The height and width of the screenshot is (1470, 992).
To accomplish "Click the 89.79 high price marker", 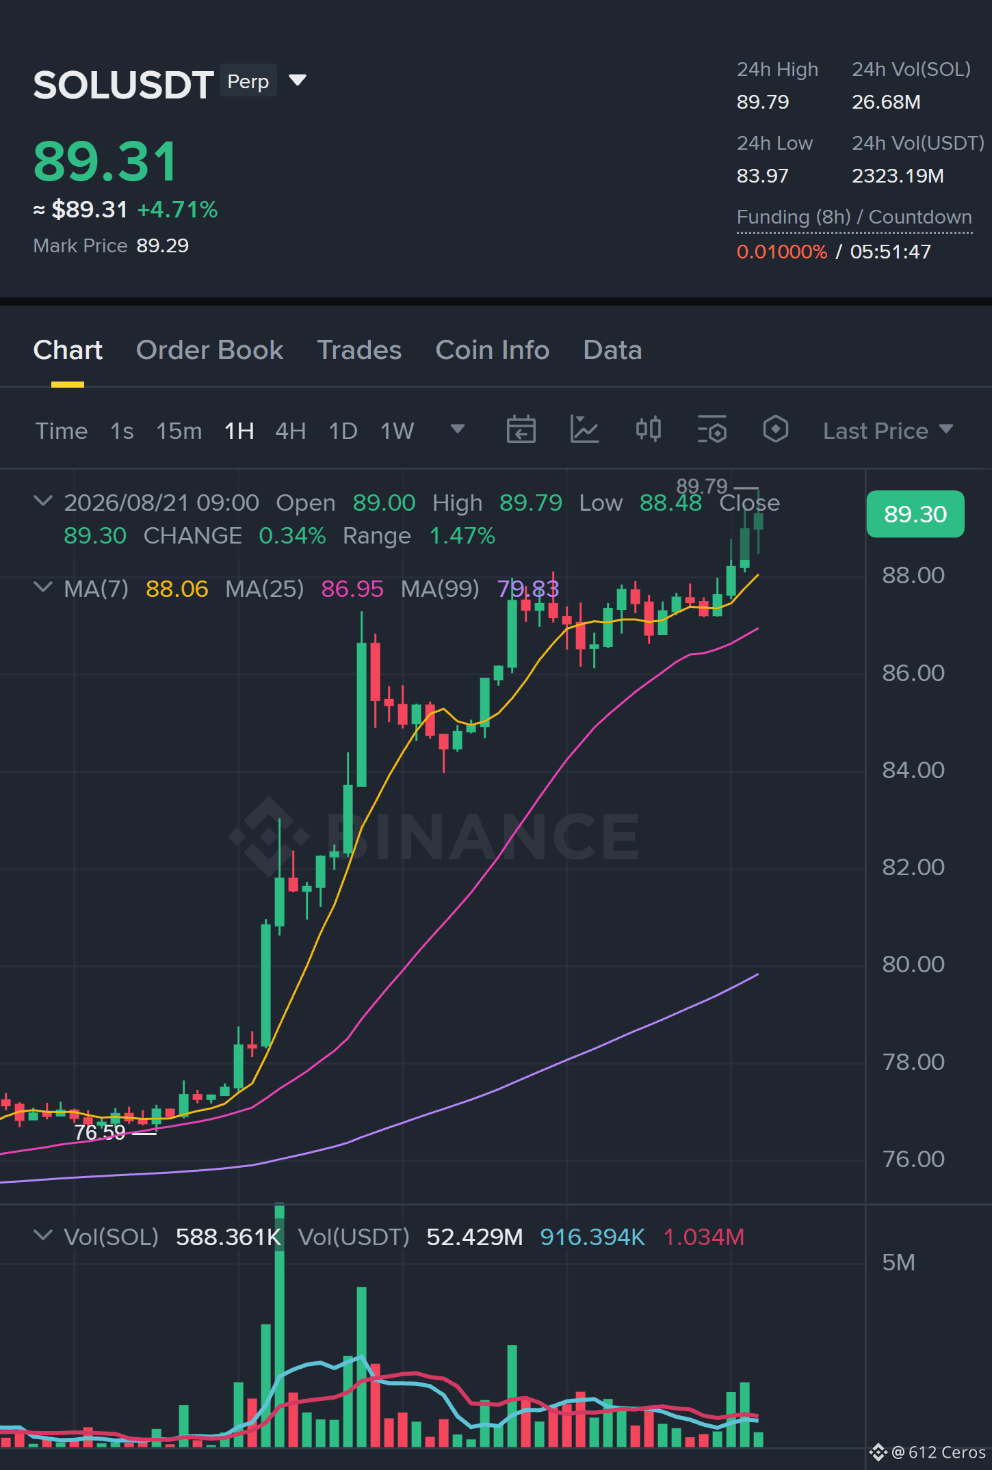I will click(702, 486).
